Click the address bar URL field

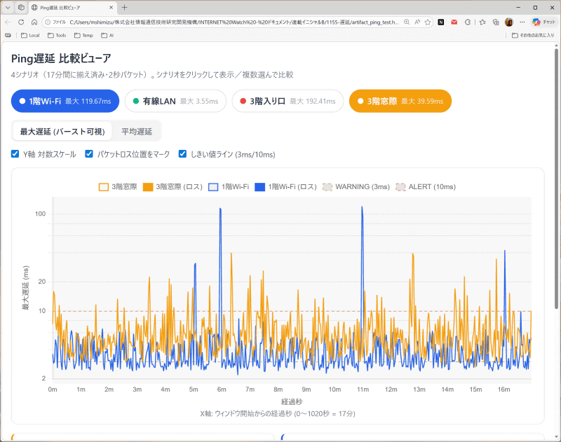[234, 22]
